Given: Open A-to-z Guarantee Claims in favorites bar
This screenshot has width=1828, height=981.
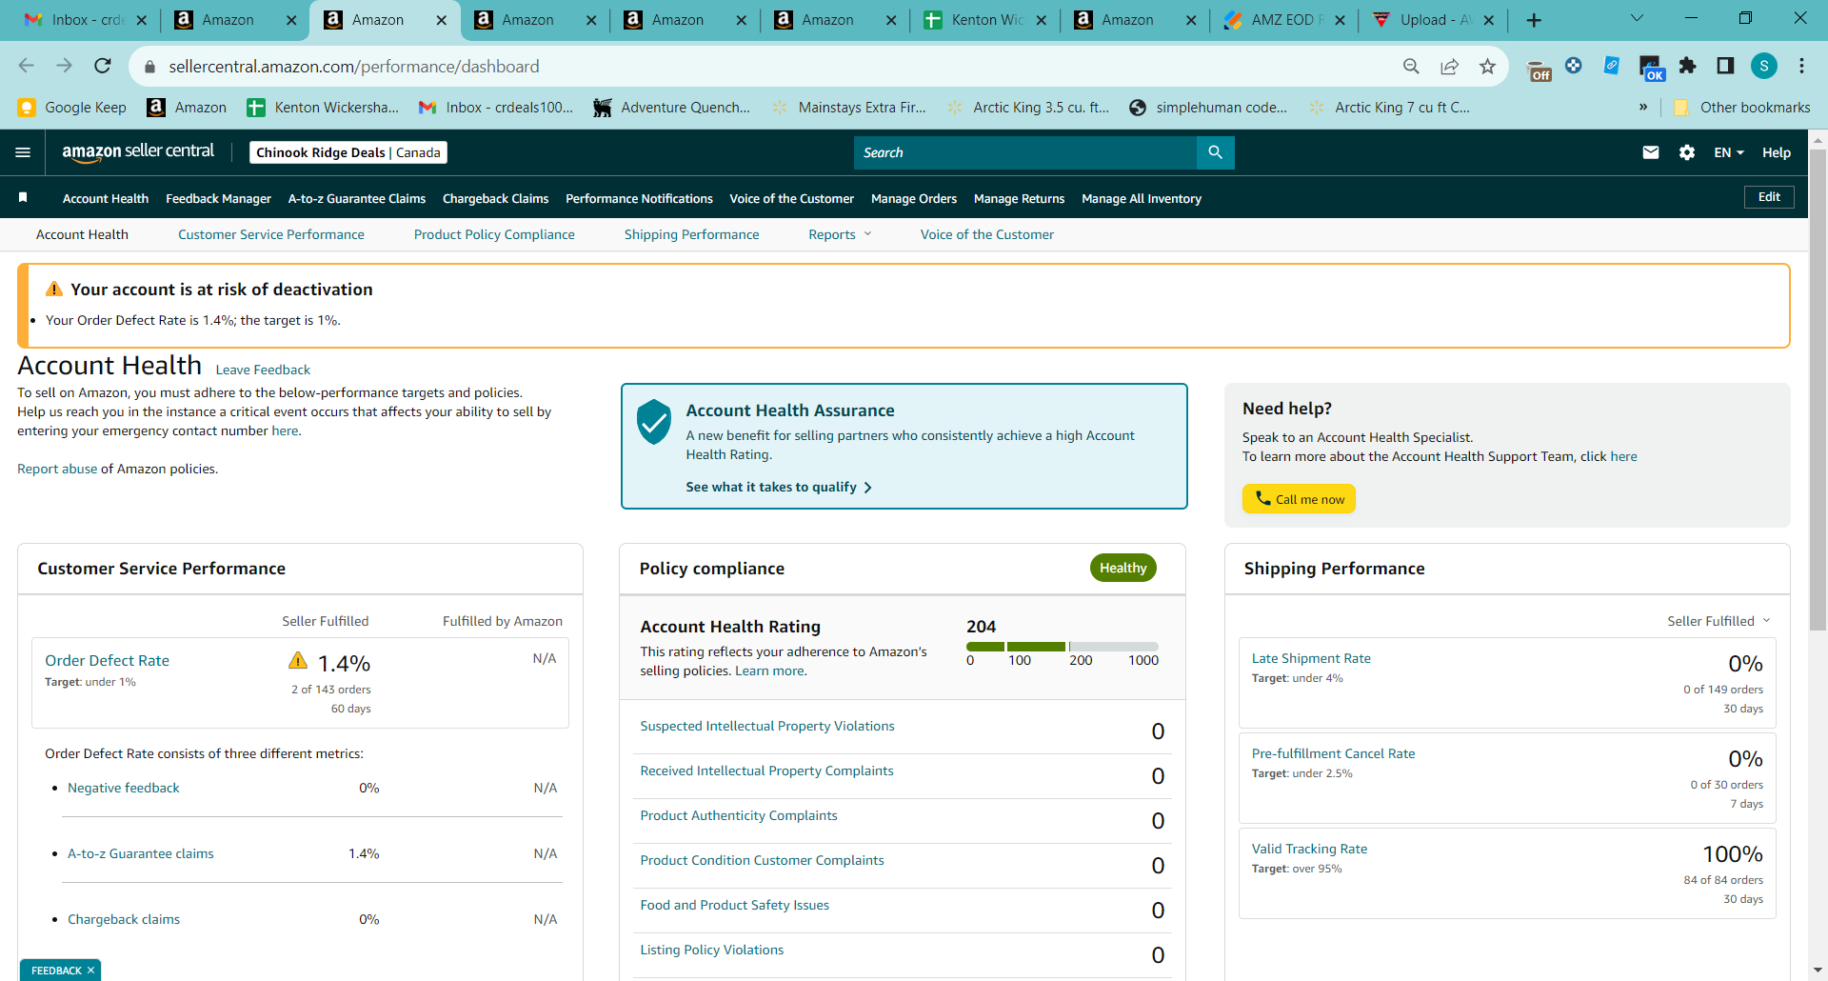Looking at the screenshot, I should click(357, 198).
